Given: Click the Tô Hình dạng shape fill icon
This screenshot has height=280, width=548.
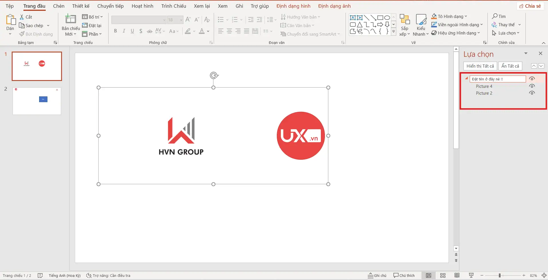Looking at the screenshot, I should [435, 16].
